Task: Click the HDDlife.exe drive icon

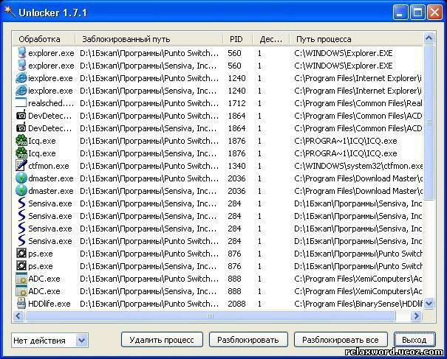Action: 21,304
